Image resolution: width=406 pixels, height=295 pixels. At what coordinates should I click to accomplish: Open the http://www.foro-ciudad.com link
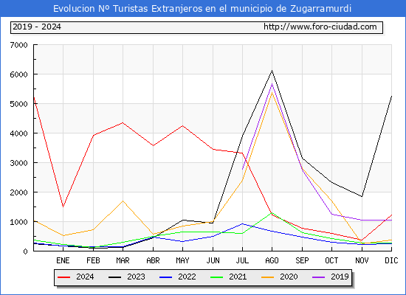click(320, 27)
